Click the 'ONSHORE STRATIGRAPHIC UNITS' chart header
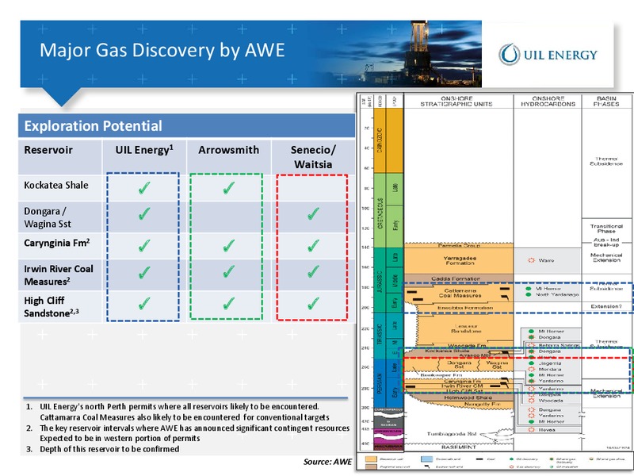This screenshot has width=634, height=476. (x=456, y=102)
